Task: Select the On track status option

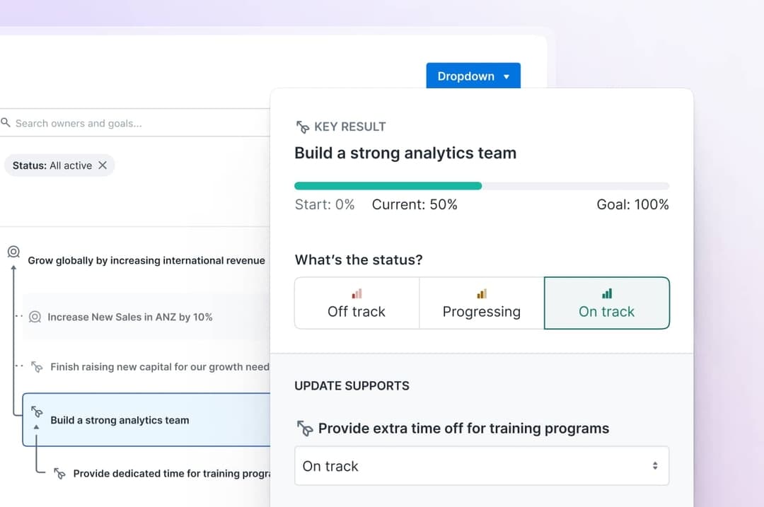Action: point(606,303)
